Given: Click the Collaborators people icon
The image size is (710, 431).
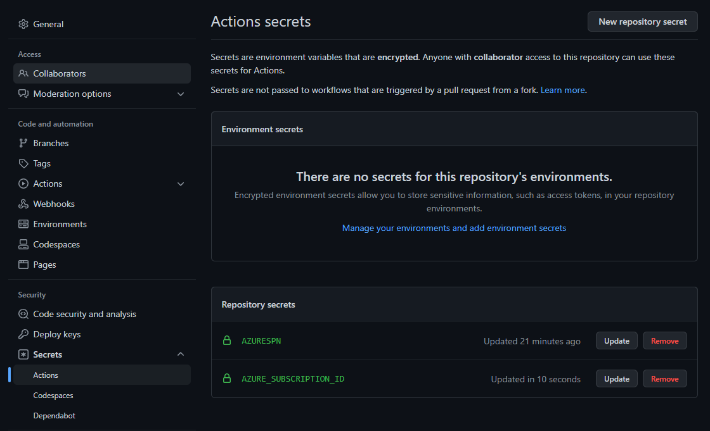Looking at the screenshot, I should pyautogui.click(x=23, y=73).
